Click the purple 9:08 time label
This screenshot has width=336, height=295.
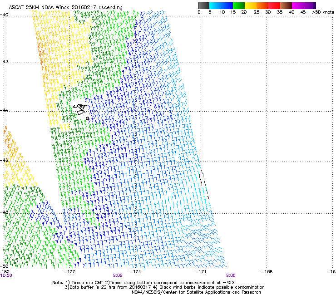coord(231,275)
